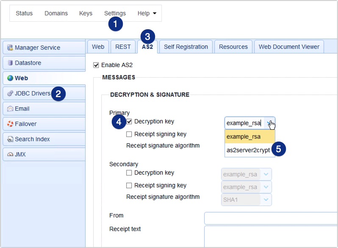Switch to the Self Registration tab
This screenshot has height=248, width=338.
click(186, 47)
